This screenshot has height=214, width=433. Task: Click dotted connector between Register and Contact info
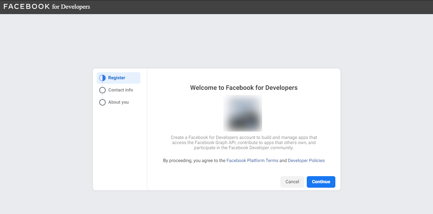coord(102,84)
